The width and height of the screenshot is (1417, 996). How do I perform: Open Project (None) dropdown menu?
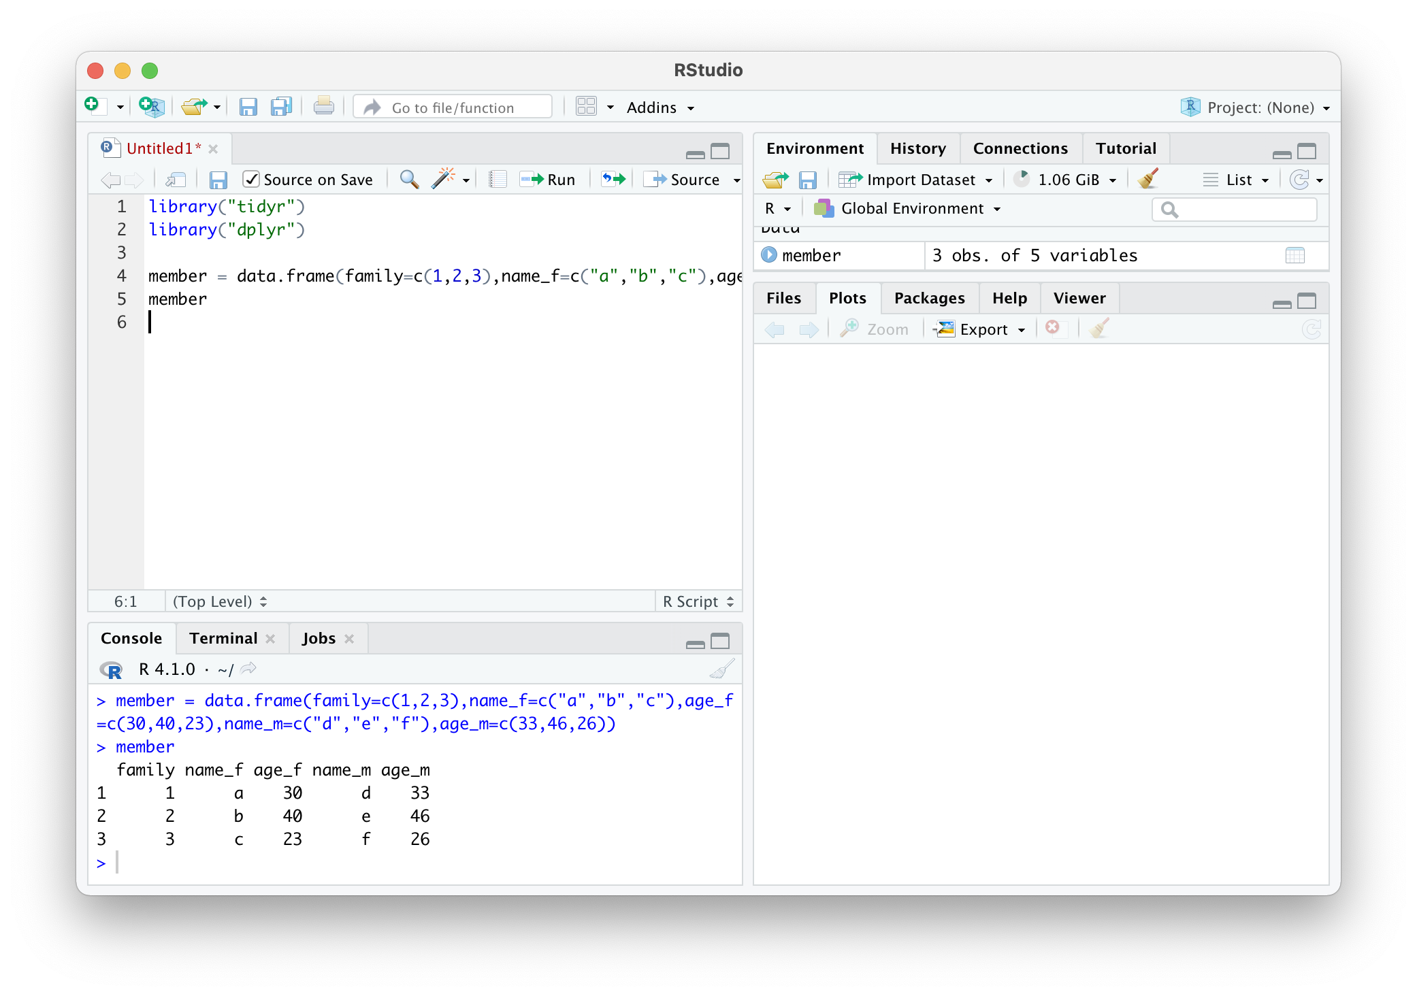(x=1255, y=107)
